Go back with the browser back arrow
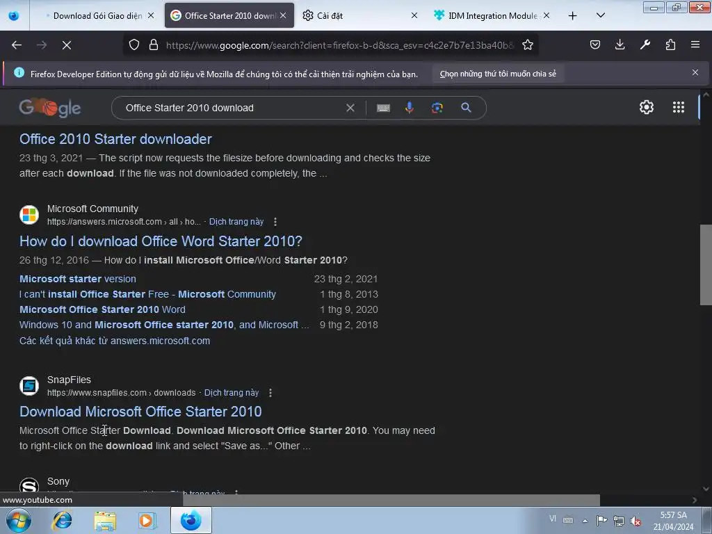 tap(17, 45)
